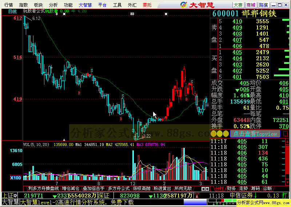
Task: Select the 多方舟公式 indicator tab
Action: coord(119,188)
